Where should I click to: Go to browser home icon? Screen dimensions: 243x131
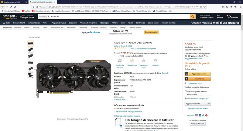[x=15, y=7]
